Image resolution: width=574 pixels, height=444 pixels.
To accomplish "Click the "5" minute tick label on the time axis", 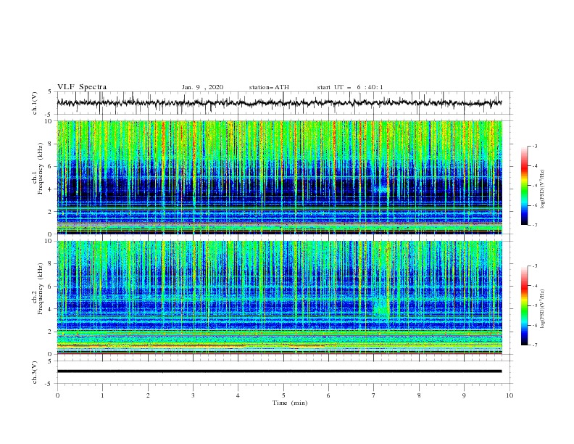I will (283, 395).
